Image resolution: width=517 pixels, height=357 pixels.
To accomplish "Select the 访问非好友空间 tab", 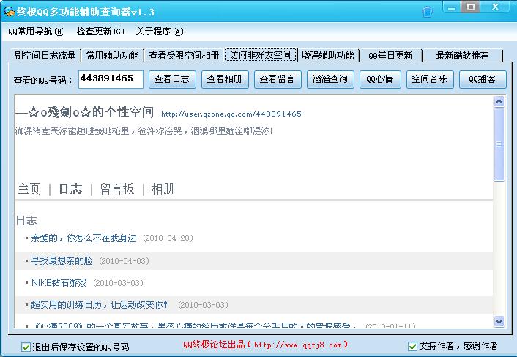I will pos(261,54).
